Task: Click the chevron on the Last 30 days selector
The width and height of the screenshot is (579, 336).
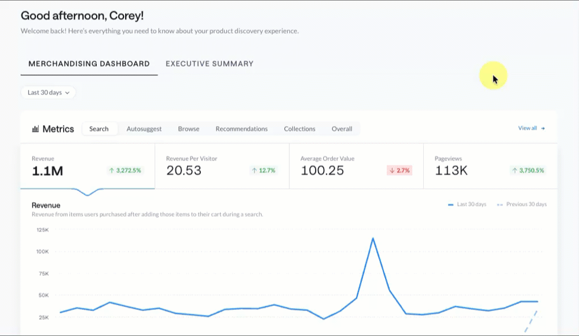Action: (x=67, y=93)
